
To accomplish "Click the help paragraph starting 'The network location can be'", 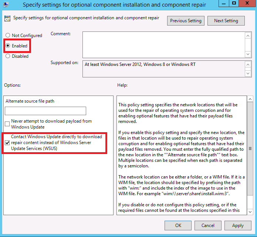I will click(x=182, y=185).
